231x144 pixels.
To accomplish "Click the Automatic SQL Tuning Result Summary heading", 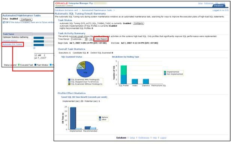I will coord(80,14).
